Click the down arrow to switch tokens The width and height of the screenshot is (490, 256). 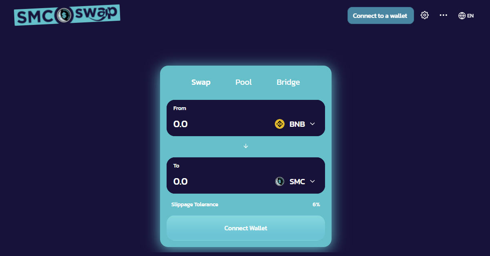point(246,146)
